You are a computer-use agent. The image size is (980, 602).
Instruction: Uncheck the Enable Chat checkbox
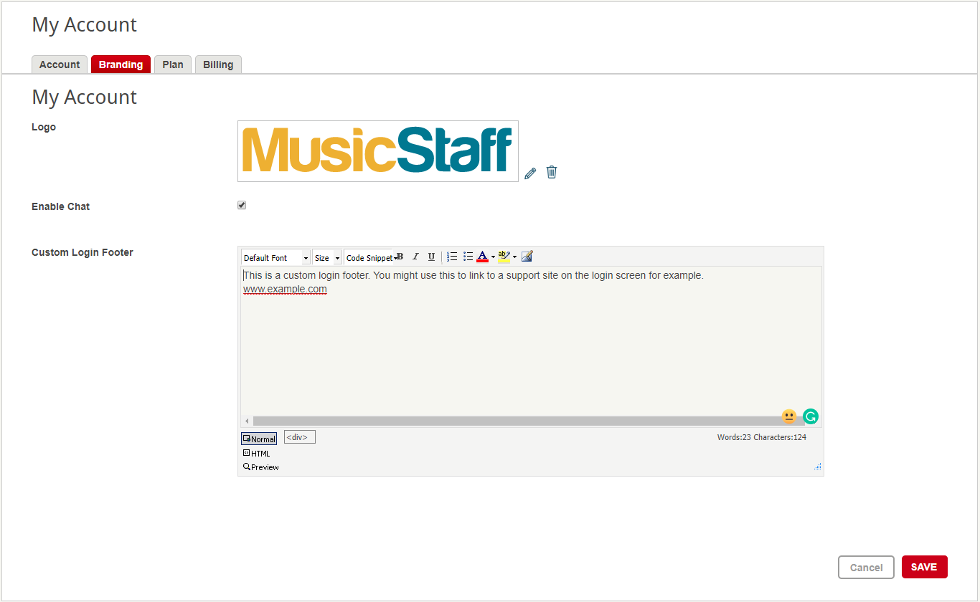tap(242, 205)
